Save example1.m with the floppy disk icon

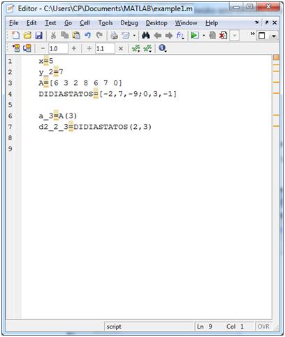38,36
